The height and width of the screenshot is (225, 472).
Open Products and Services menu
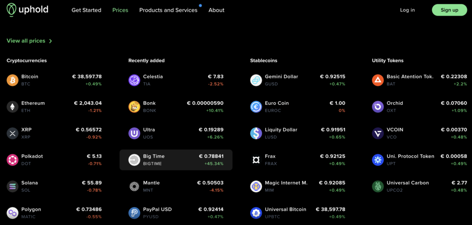point(168,10)
